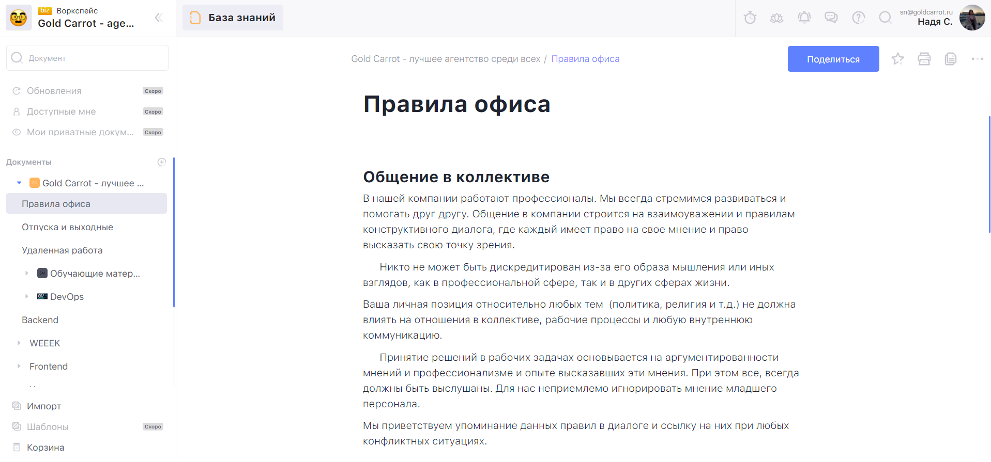
Task: Click the Обновления refresh icon
Action: (17, 91)
